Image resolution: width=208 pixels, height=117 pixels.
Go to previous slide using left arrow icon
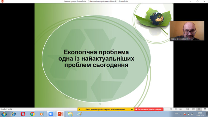171,109
